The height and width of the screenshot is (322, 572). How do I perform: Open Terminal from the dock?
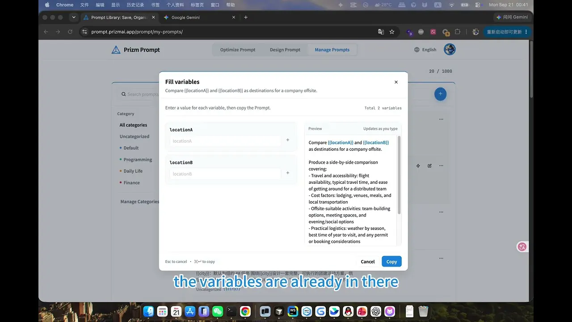[x=231, y=311]
